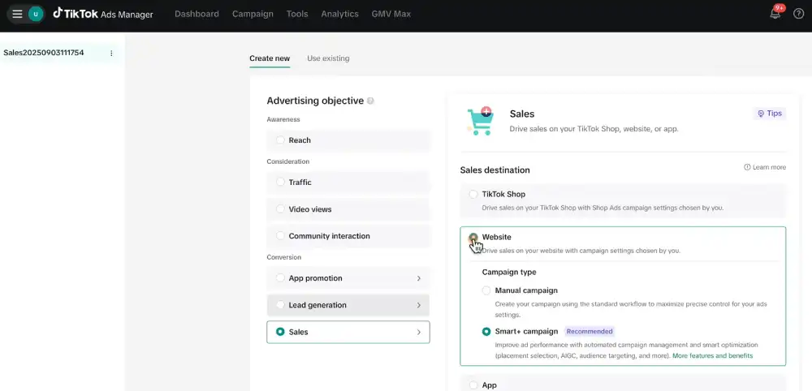Expand the Sales objective chevron
The height and width of the screenshot is (391, 812).
[x=419, y=332]
